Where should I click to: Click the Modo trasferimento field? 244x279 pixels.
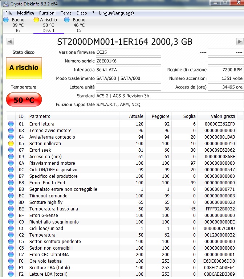(x=129, y=78)
